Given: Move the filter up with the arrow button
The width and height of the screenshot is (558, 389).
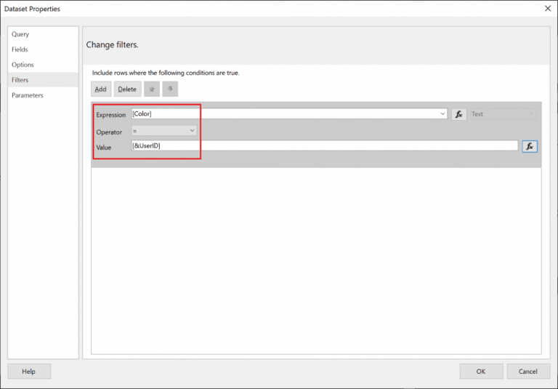Looking at the screenshot, I should 152,89.
